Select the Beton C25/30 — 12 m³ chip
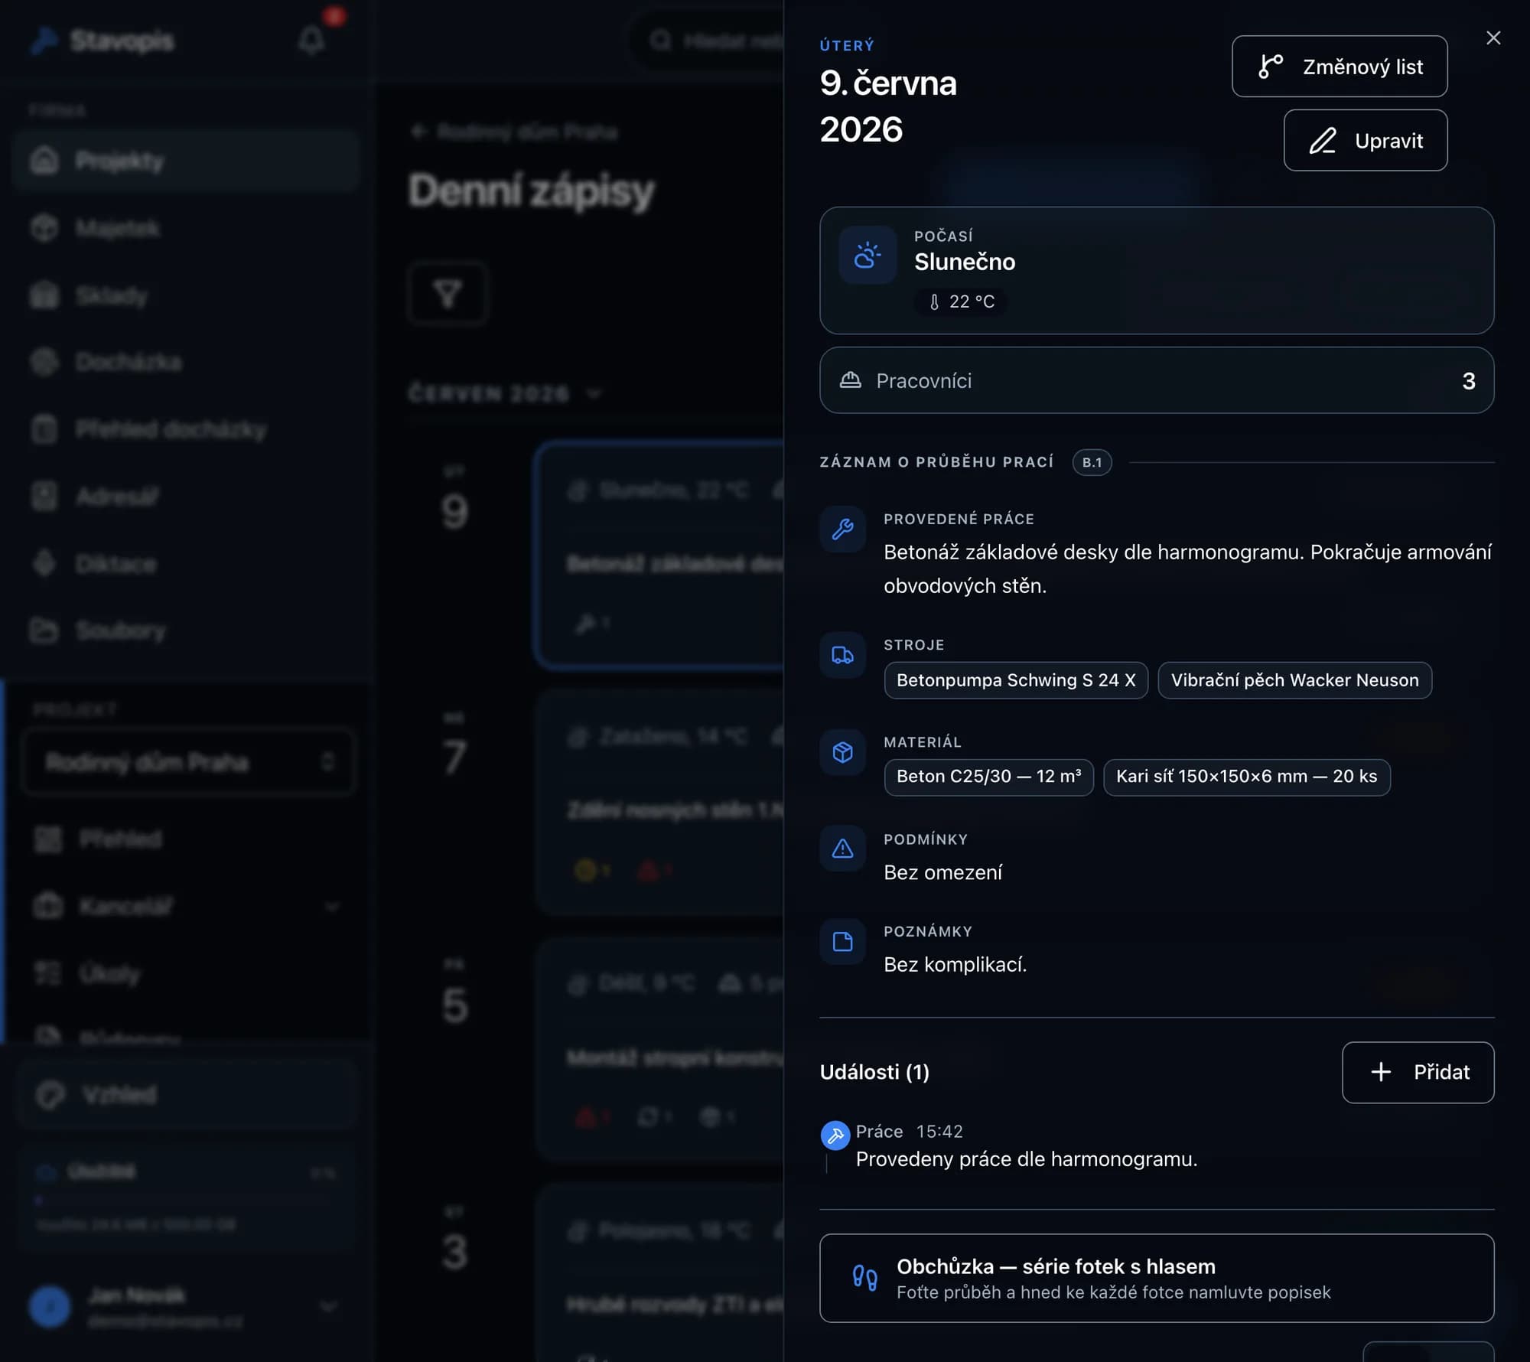The height and width of the screenshot is (1362, 1530). pos(988,777)
